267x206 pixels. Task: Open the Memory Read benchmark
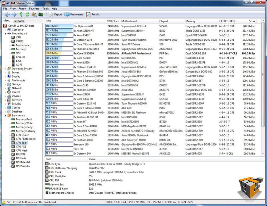pyautogui.click(x=24, y=120)
